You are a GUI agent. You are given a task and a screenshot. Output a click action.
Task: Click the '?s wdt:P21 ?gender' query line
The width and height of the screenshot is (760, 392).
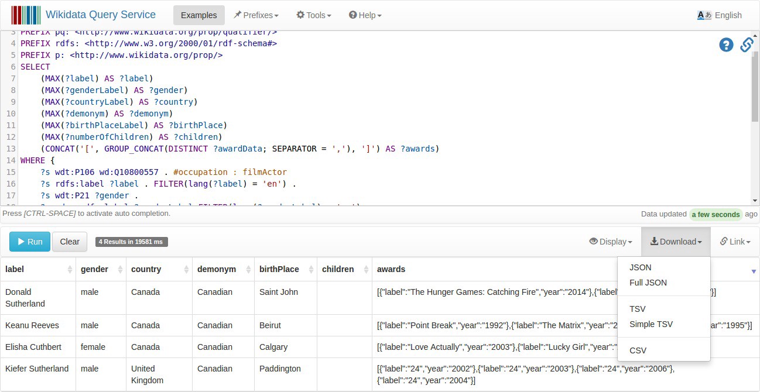coord(89,195)
